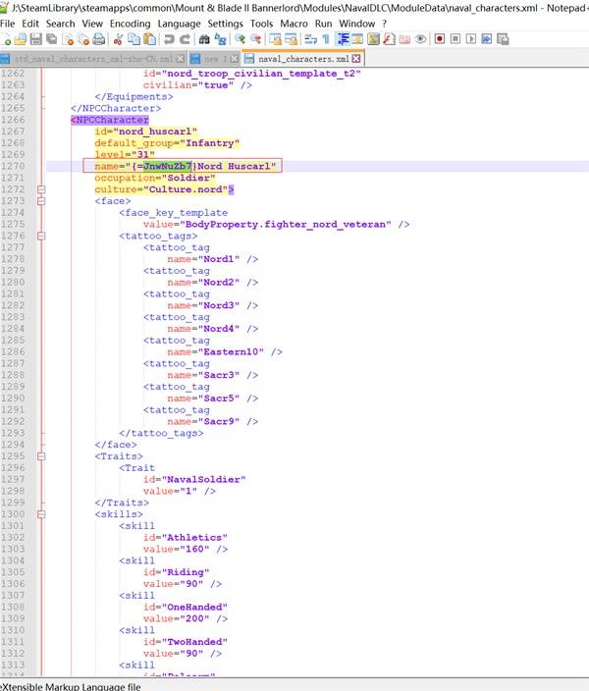The image size is (589, 691).
Task: Start macro recording with the red record icon
Action: pyautogui.click(x=440, y=39)
